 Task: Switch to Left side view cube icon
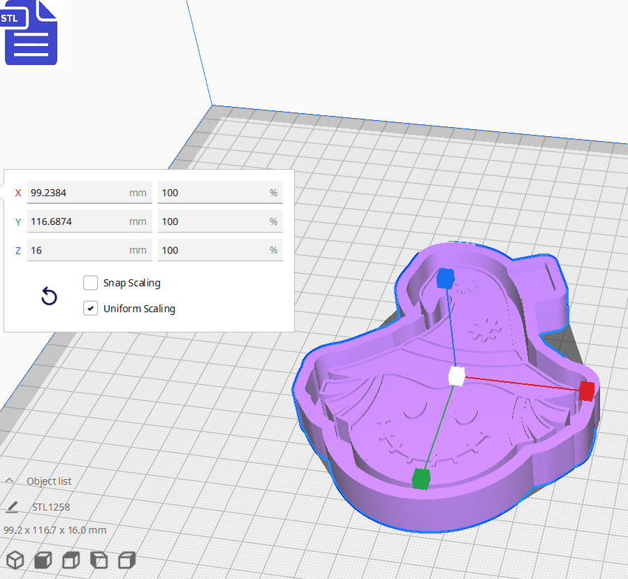coord(98,560)
